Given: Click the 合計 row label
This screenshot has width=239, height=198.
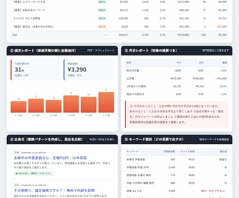Looking at the screenshot, I should [15, 35].
